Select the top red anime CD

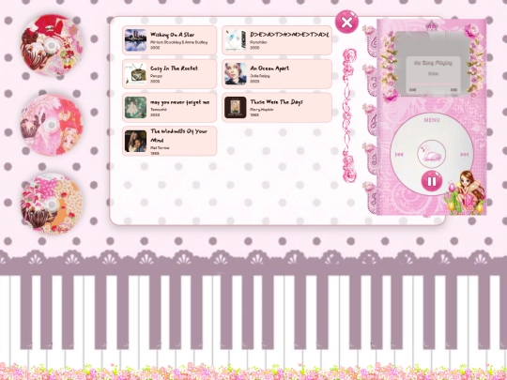[52, 46]
